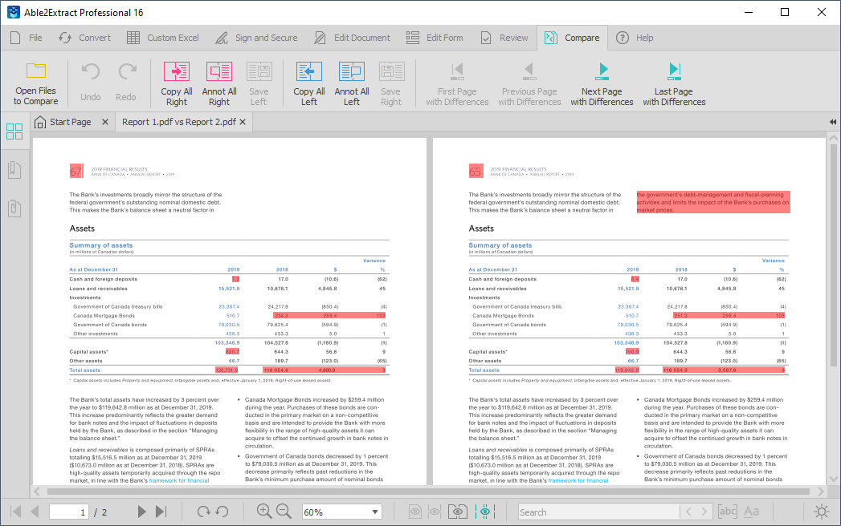Screen dimensions: 841x526
Task: Follow the framework for financial link
Action: 178,480
